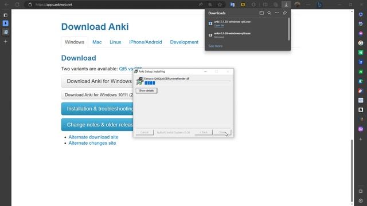
Task: Open the browser profile avatar
Action: click(297, 5)
